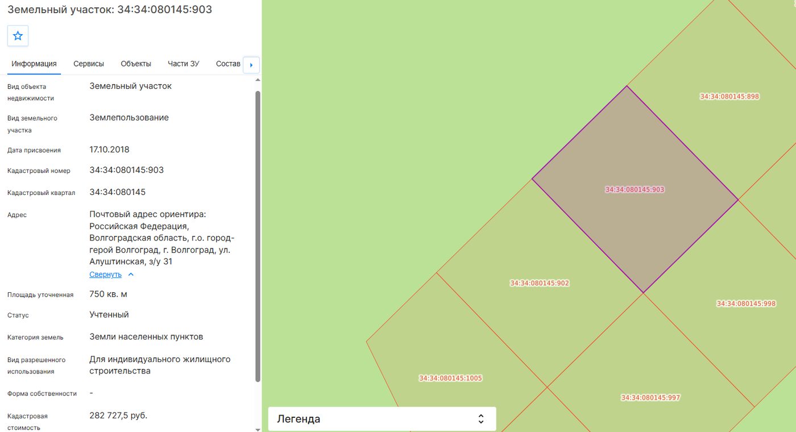796x432 pixels.
Task: Click the Форма собственности label
Action: pyautogui.click(x=42, y=393)
